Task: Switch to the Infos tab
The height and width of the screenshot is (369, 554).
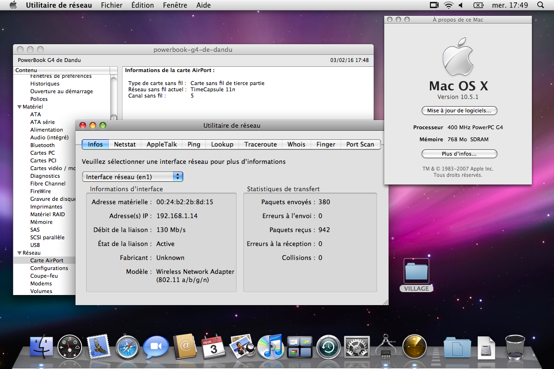Action: 95,145
